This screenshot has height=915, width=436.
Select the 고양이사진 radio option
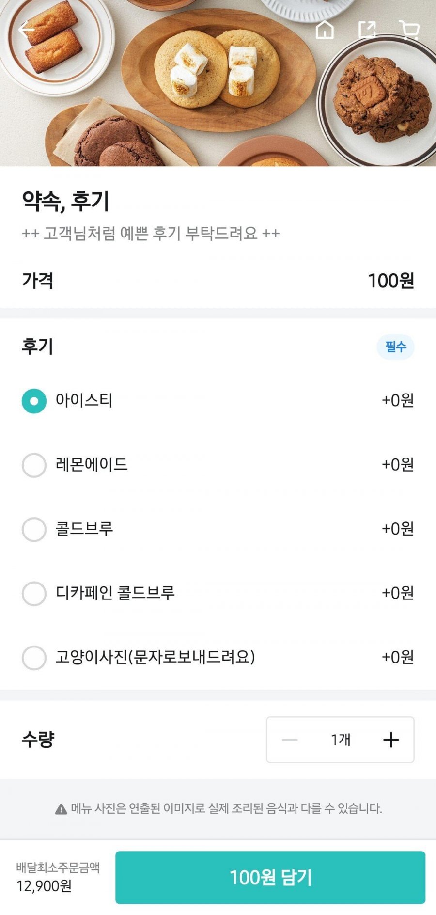coord(34,658)
